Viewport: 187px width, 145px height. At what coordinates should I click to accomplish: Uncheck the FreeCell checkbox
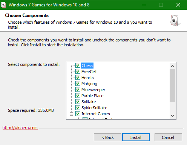[78, 71]
